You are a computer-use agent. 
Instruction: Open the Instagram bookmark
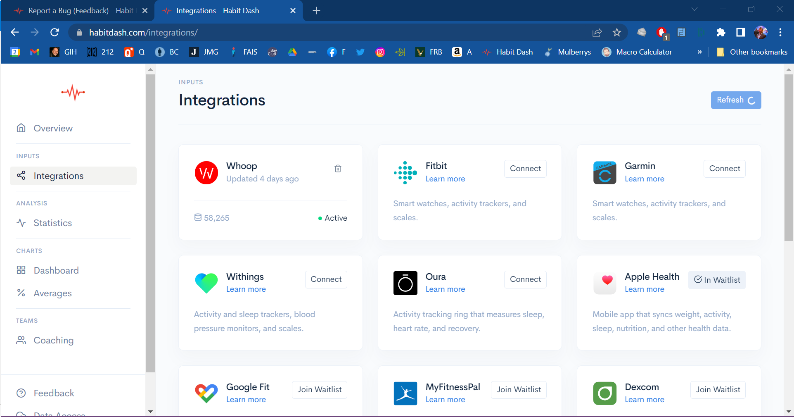pos(380,52)
